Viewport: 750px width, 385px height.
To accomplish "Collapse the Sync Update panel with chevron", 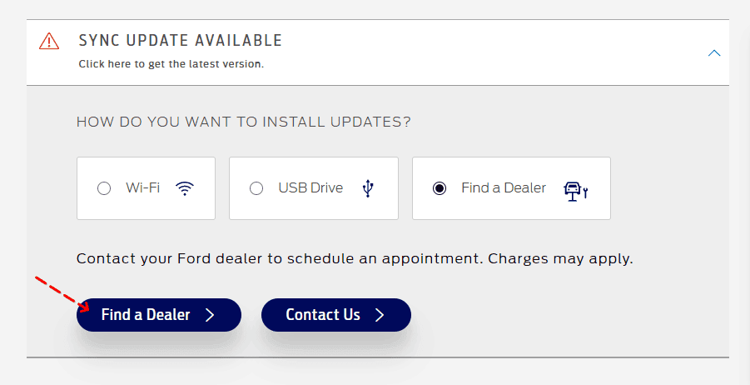I will (x=714, y=52).
